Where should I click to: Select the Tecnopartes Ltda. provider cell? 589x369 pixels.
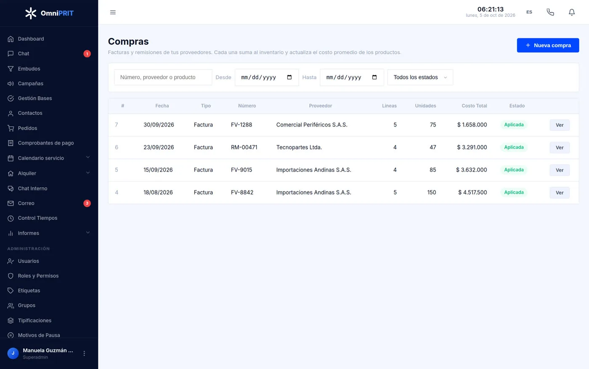click(x=299, y=147)
